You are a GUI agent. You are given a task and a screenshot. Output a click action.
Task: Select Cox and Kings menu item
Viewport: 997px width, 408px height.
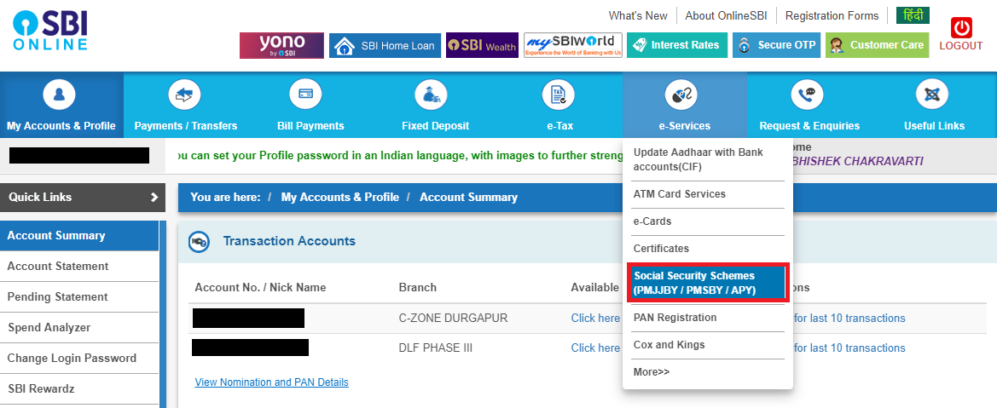coord(669,345)
